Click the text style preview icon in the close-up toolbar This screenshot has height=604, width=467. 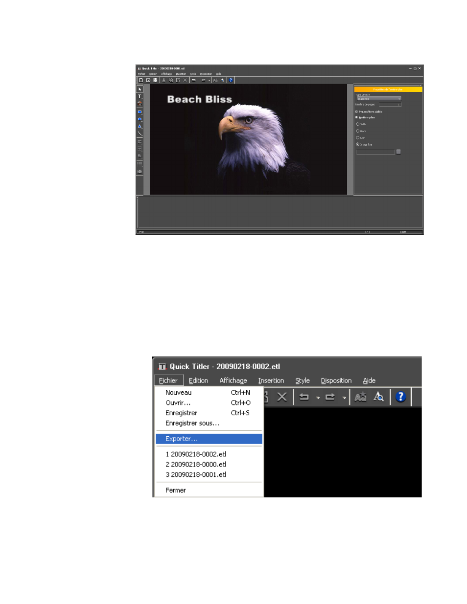point(361,397)
